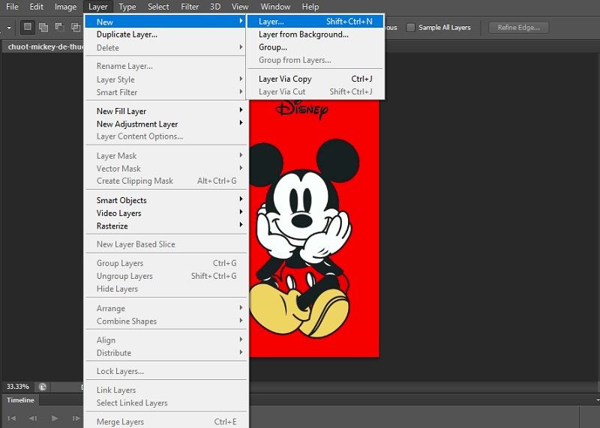600x428 pixels.
Task: Play the Timeline animation
Action: [54, 418]
